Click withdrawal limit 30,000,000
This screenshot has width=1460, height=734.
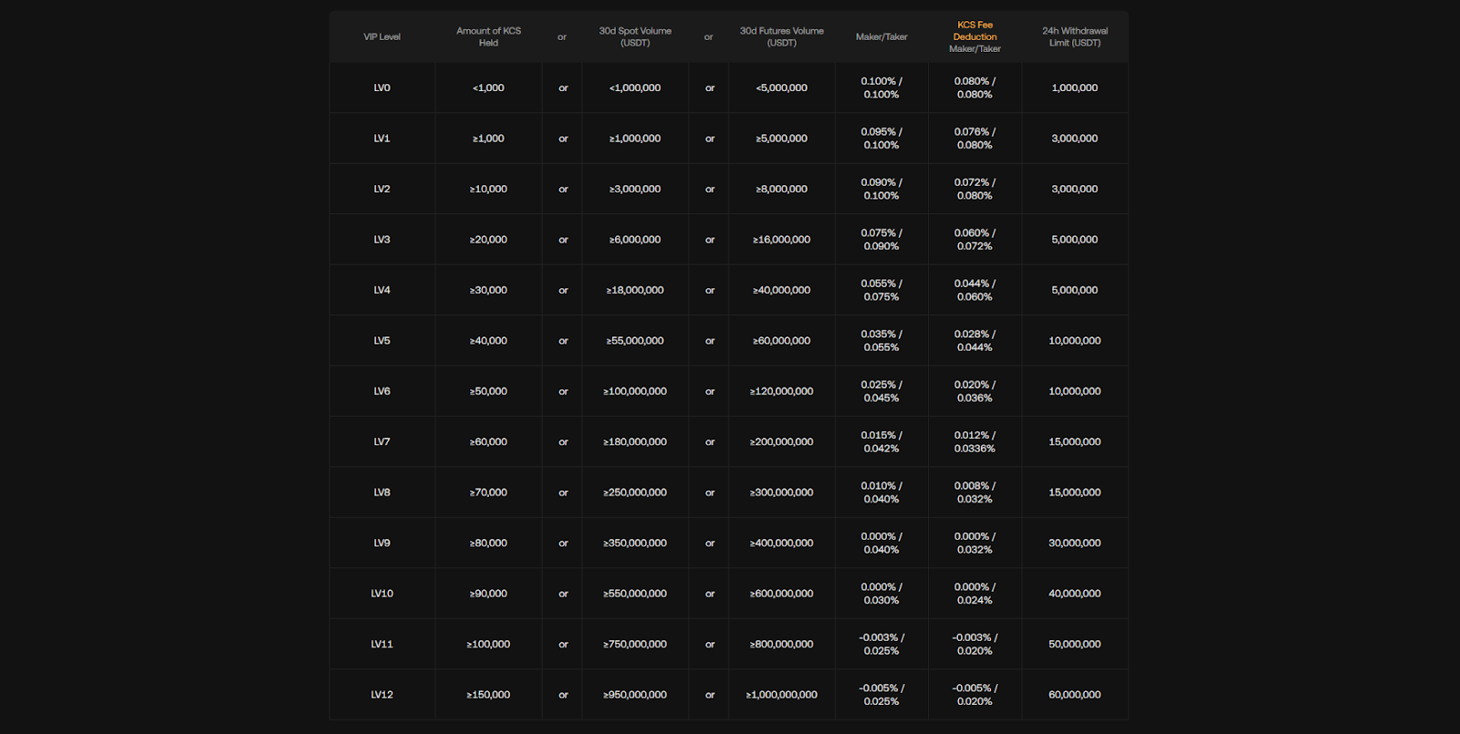1075,543
